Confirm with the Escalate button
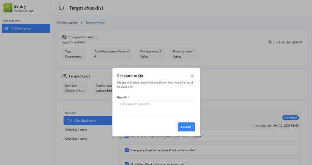This screenshot has width=312, height=165. (x=186, y=127)
